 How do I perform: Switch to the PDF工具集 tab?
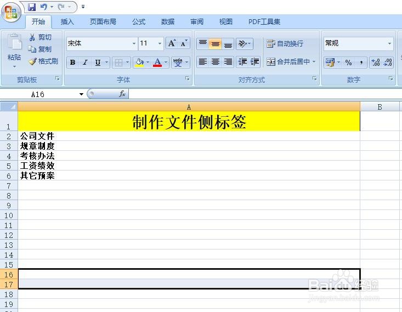coord(264,22)
